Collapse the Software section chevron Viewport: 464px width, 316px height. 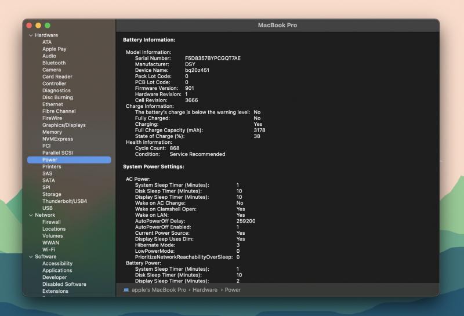point(31,257)
